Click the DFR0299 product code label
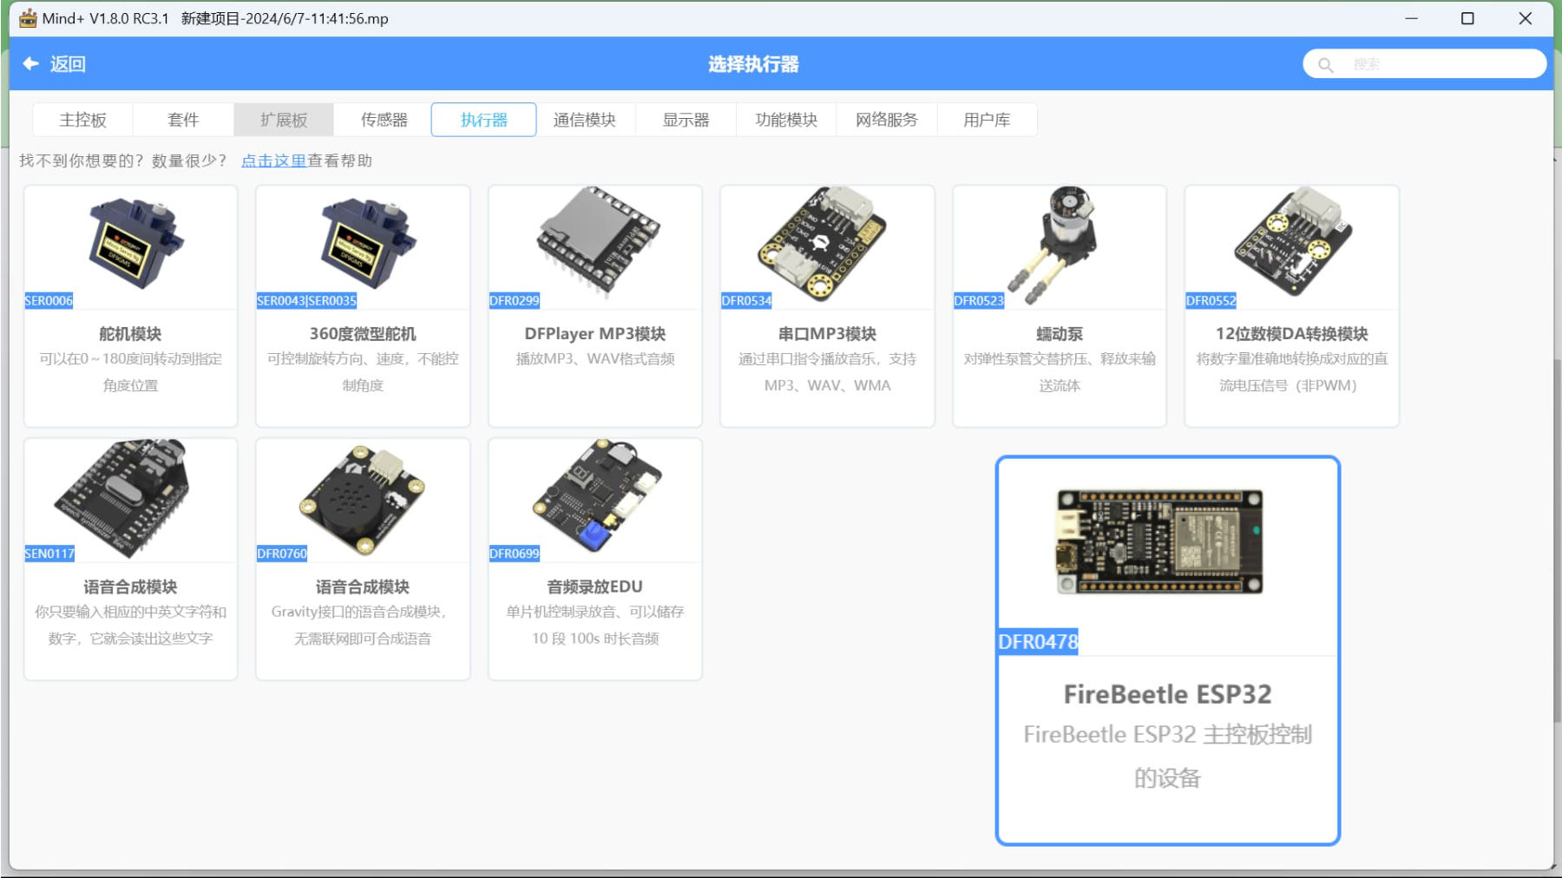 click(x=514, y=301)
